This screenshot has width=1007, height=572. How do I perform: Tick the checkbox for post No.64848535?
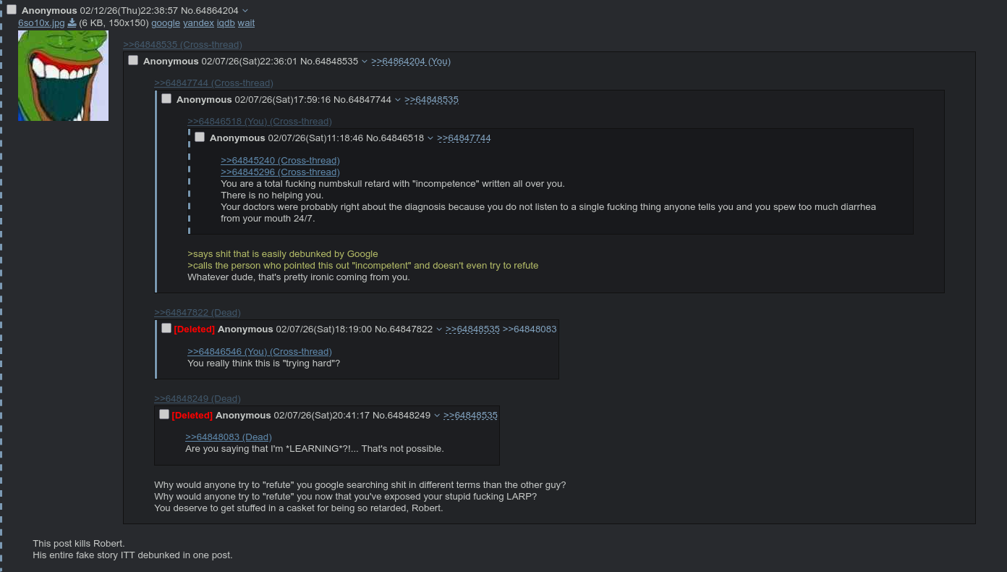133,60
